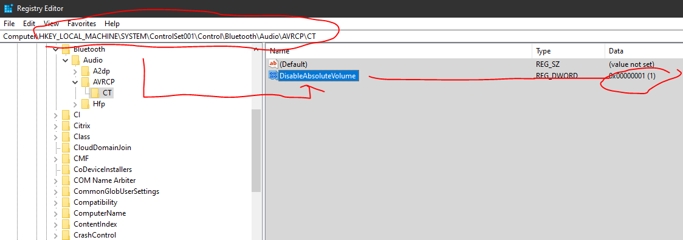The image size is (683, 240).
Task: Select the CloudDomainJoin folder icon
Action: click(x=66, y=147)
